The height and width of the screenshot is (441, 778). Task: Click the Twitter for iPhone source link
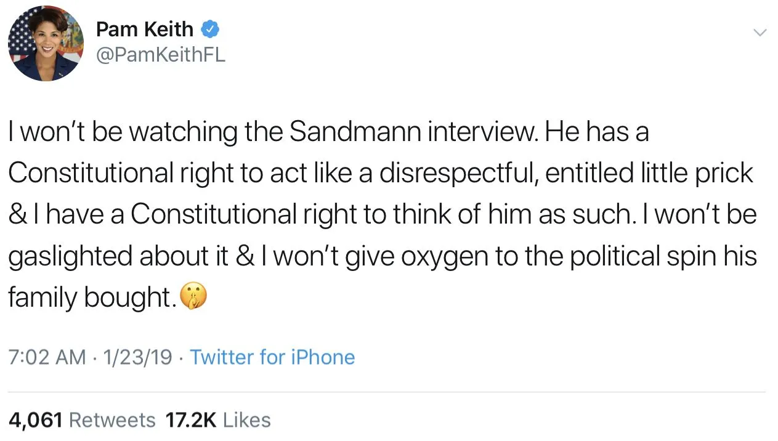tap(272, 357)
